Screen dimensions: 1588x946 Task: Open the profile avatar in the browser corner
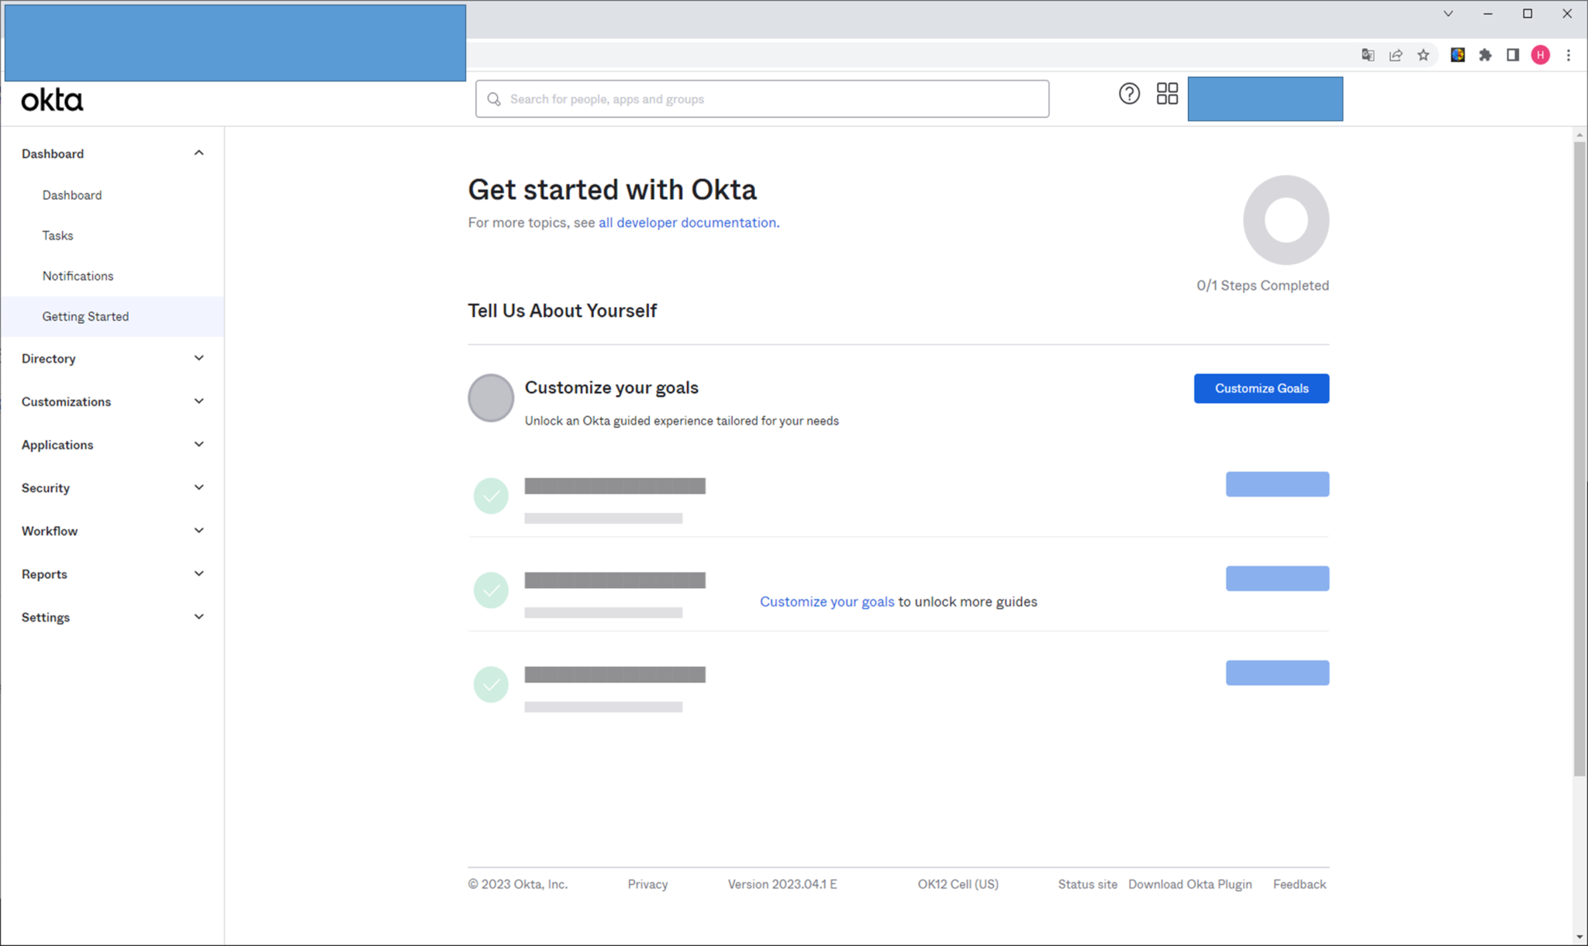point(1541,54)
